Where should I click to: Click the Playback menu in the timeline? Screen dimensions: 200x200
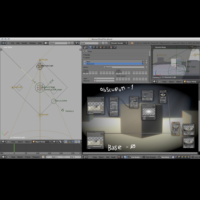coord(36,157)
